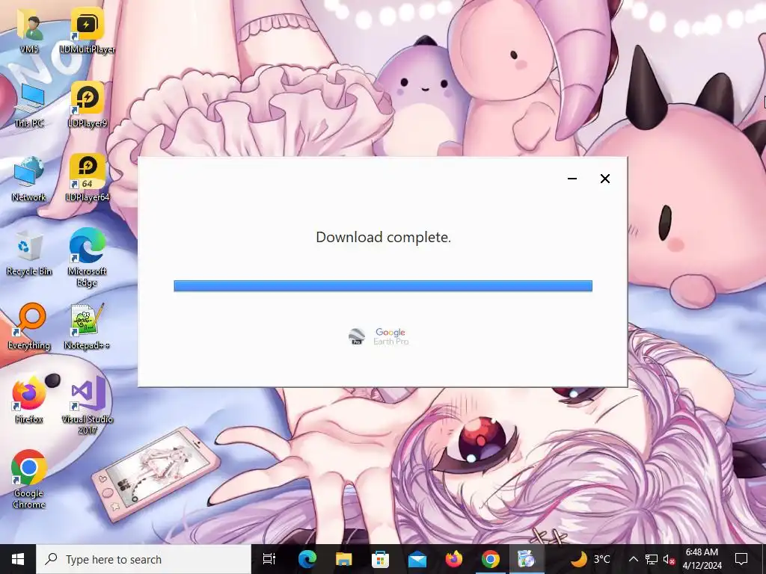Click the Download complete message
This screenshot has width=766, height=574.
click(x=384, y=237)
